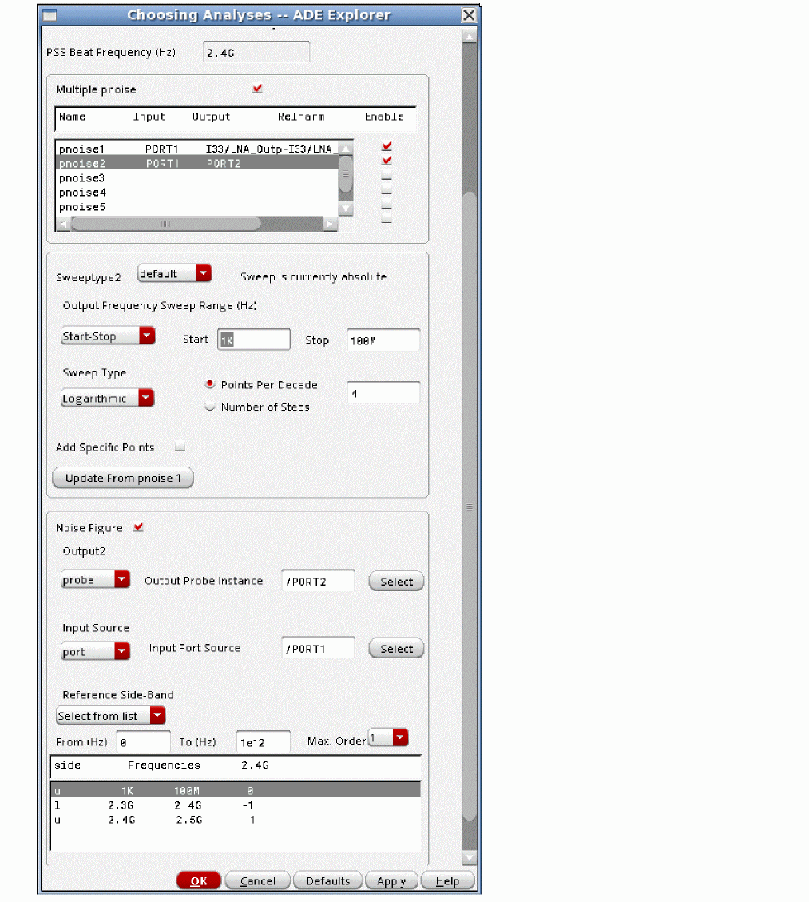Screen dimensions: 809x902
Task: Enable the pnoise5 checkbox
Action: 387,203
